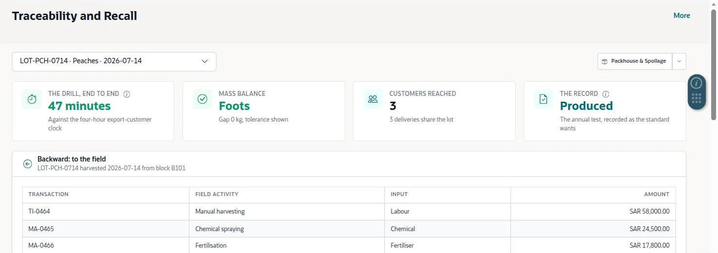Click the stopwatch icon on the drill card
Image resolution: width=718 pixels, height=253 pixels.
32,99
